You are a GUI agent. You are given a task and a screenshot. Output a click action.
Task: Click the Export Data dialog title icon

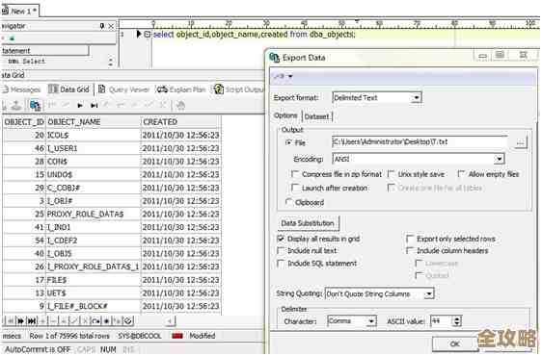tap(275, 58)
